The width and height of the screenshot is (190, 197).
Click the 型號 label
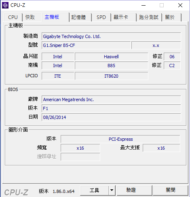(x=33, y=45)
